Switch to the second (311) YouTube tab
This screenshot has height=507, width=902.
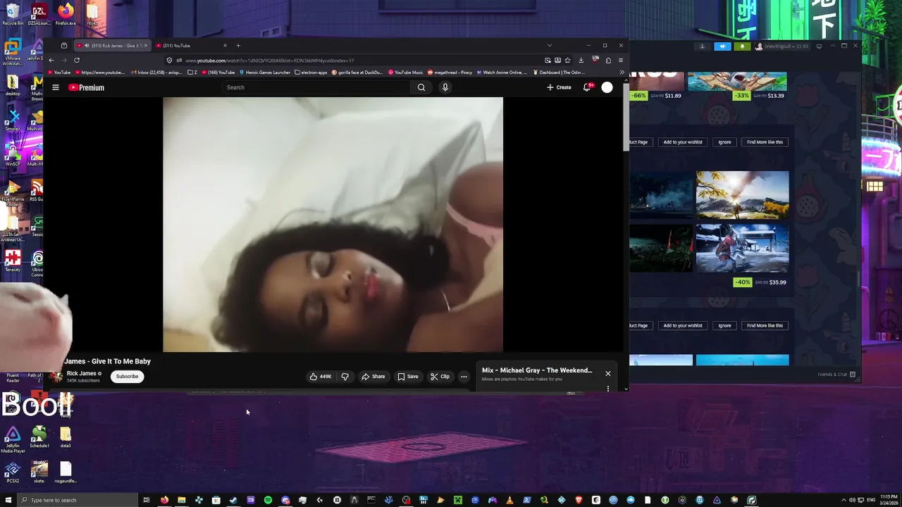[x=191, y=46]
